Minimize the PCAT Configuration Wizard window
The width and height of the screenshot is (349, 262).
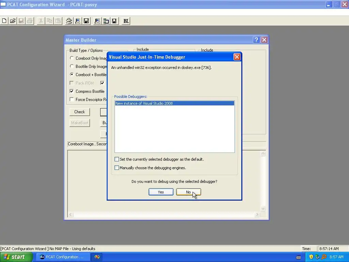point(329,4)
